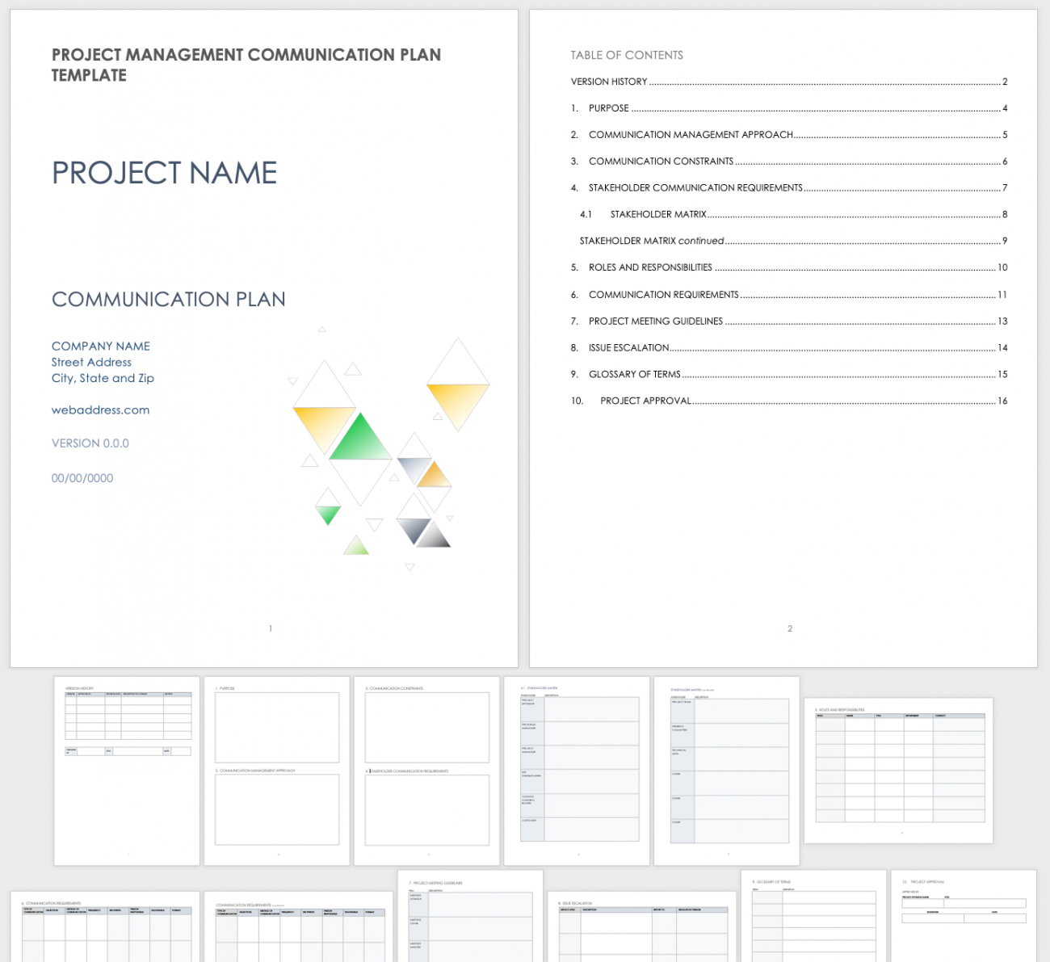This screenshot has width=1050, height=962.
Task: Open GLOSSARY OF TERMS from the table of contents
Action: pos(635,374)
